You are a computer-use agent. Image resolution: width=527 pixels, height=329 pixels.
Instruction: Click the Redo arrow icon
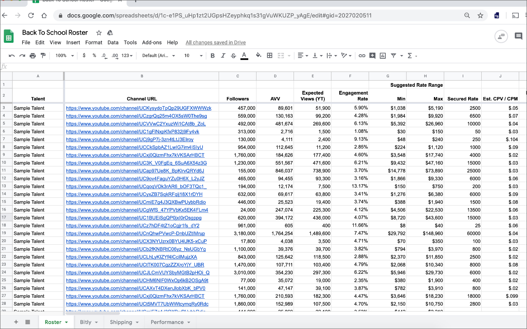pyautogui.click(x=22, y=56)
